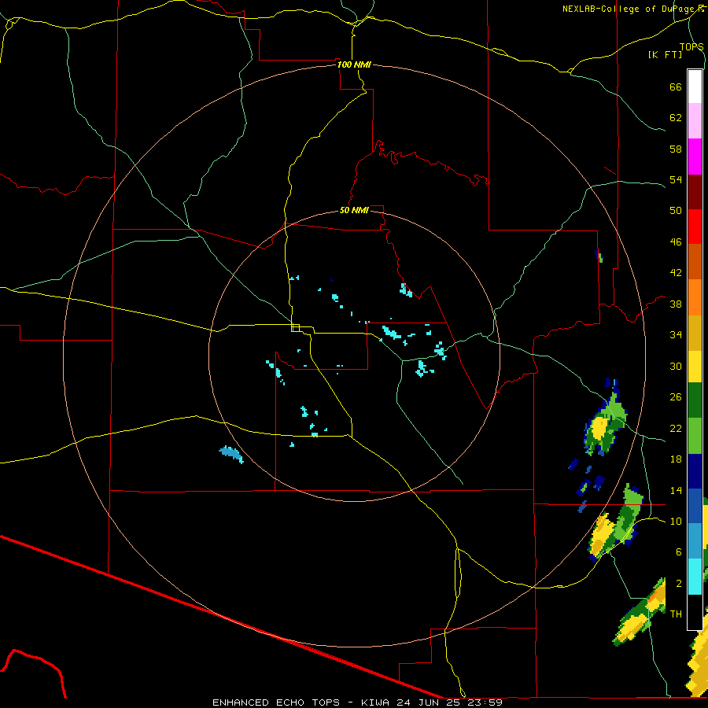Select the TH threshold label
Image resolution: width=708 pixels, height=708 pixels.
click(x=676, y=614)
